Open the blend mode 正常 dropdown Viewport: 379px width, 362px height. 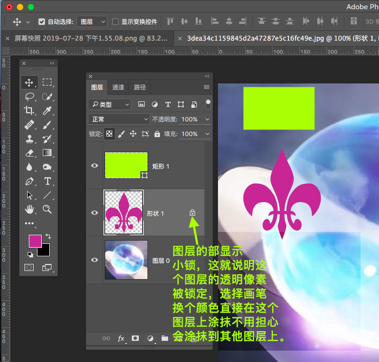point(119,119)
